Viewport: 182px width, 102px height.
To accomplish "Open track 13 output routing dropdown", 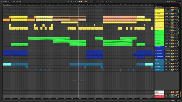I will click(x=167, y=35).
